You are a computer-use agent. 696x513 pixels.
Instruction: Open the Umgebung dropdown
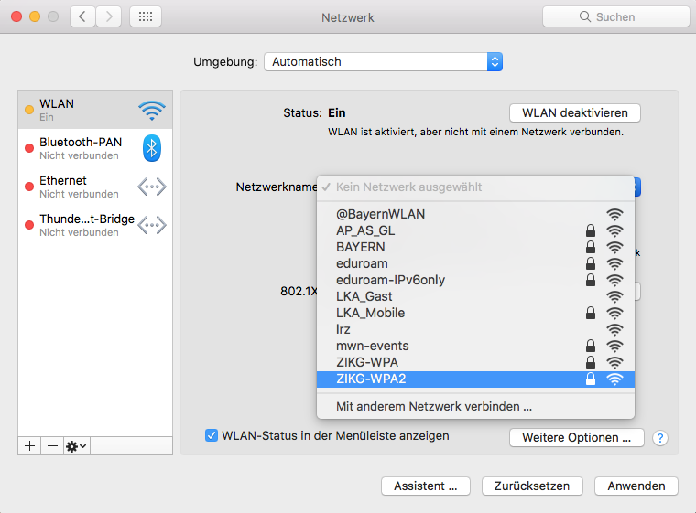point(384,62)
